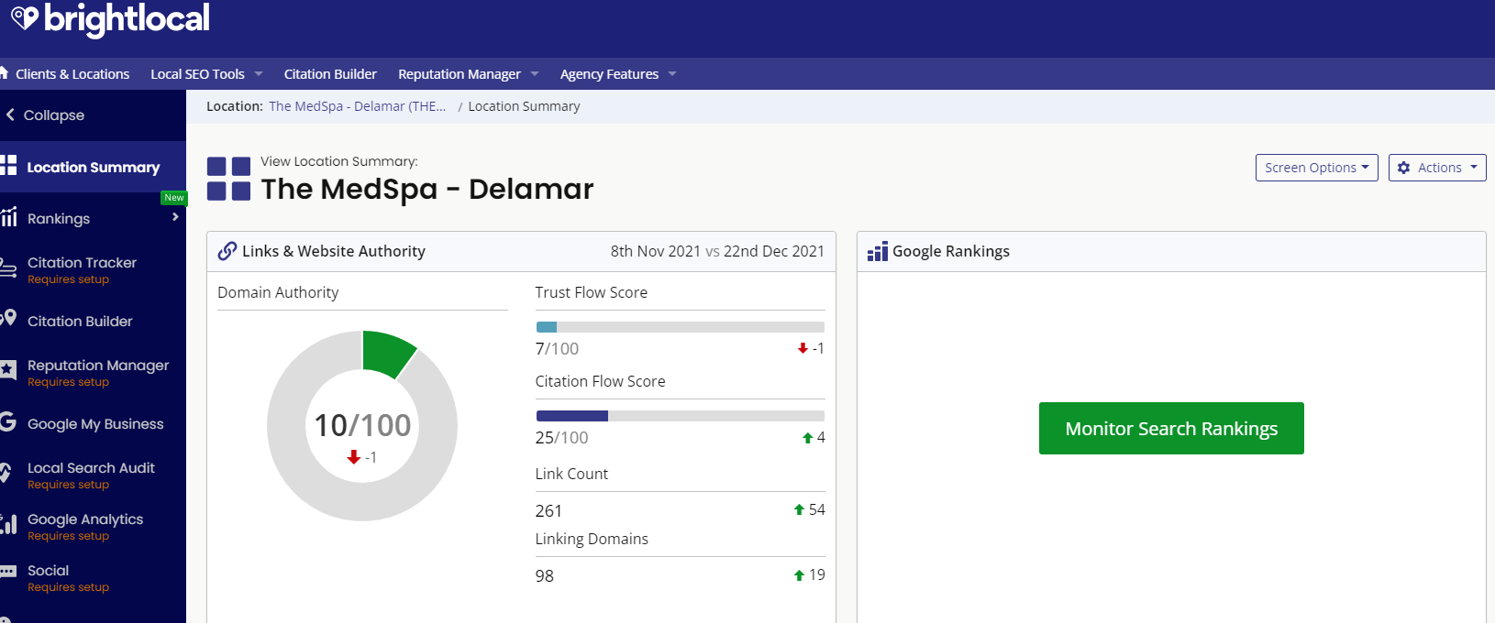Open the Screen Options dropdown

click(x=1316, y=168)
